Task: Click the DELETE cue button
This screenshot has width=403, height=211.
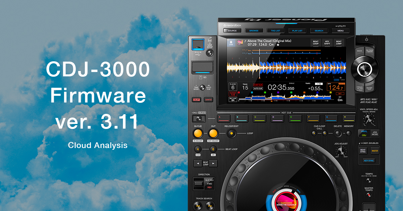Action: (x=338, y=133)
